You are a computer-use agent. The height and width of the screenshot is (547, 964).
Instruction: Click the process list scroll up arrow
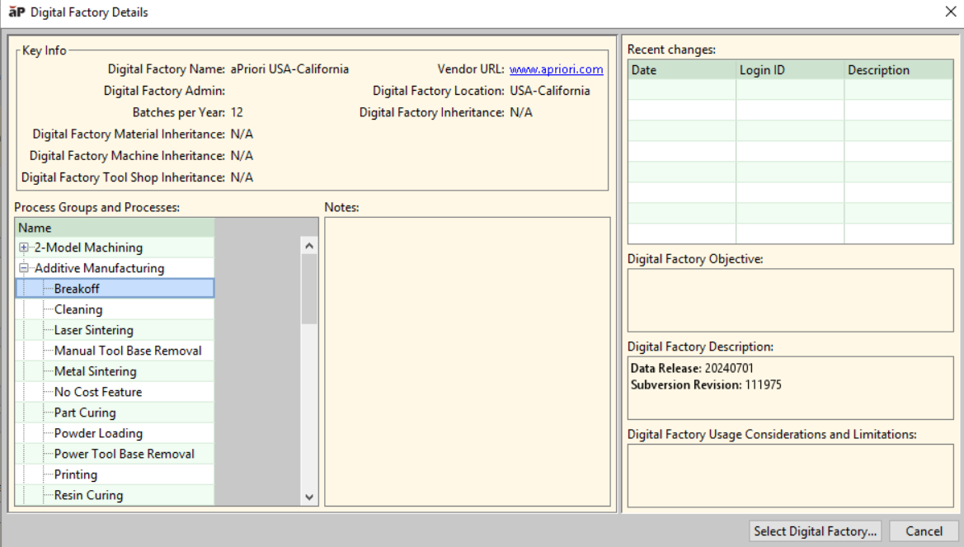click(309, 246)
